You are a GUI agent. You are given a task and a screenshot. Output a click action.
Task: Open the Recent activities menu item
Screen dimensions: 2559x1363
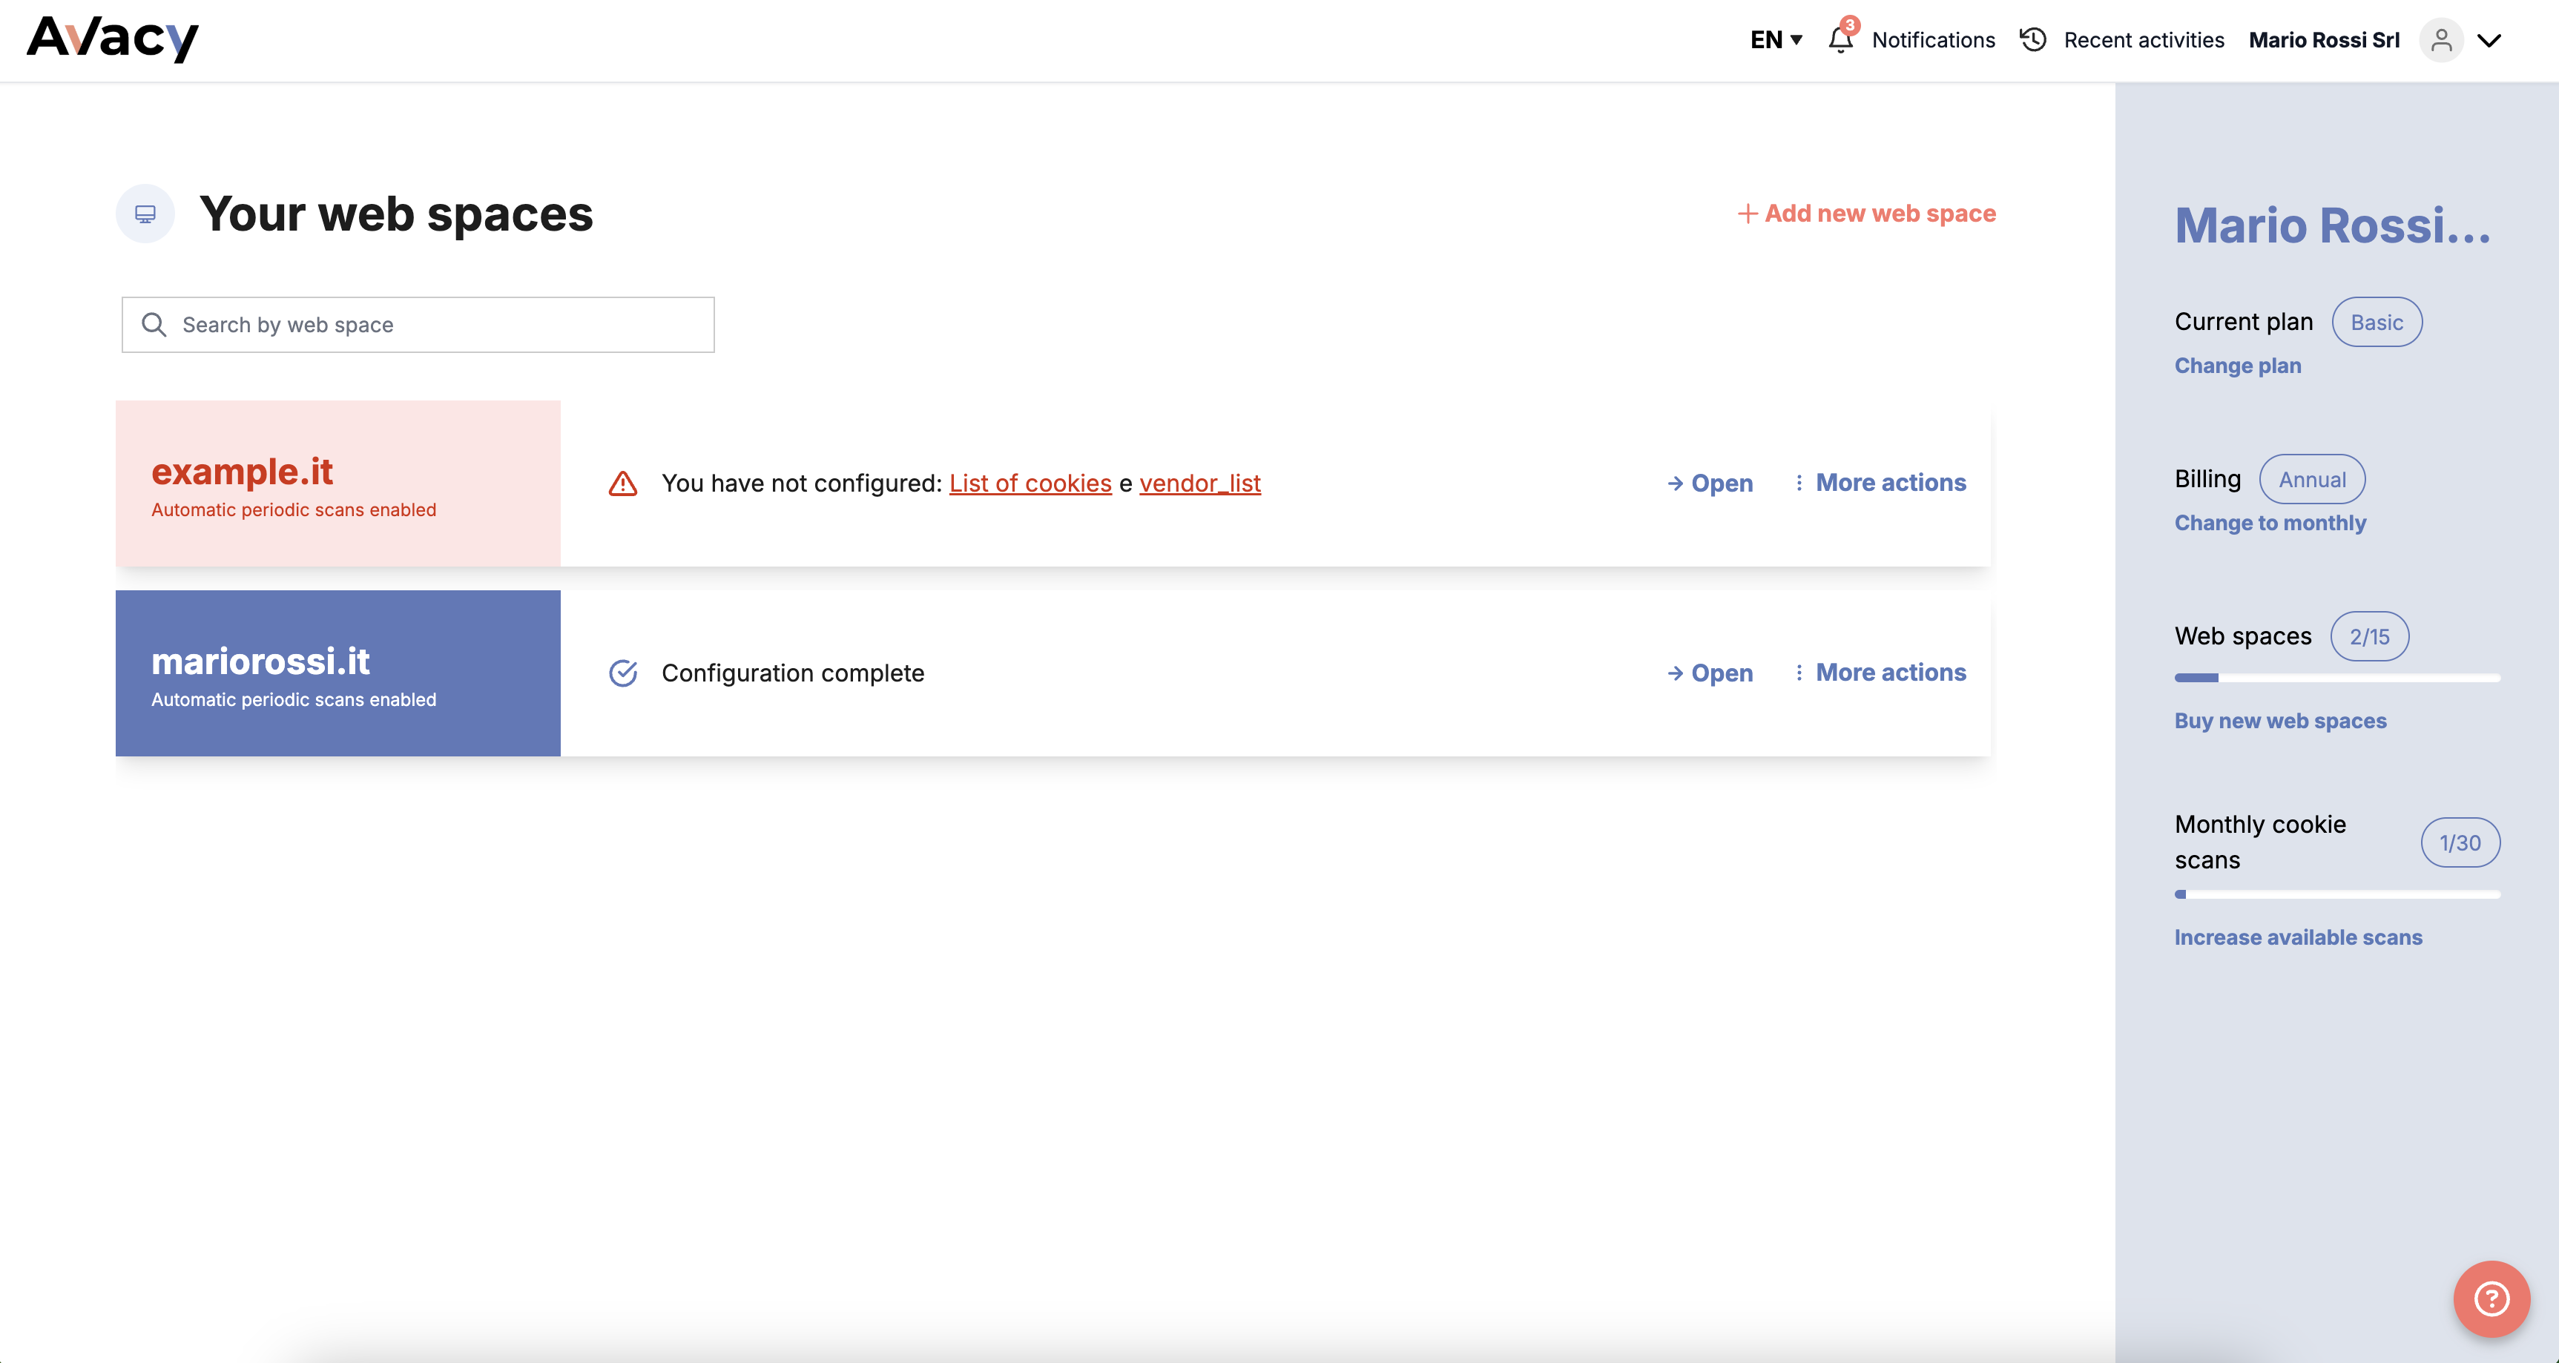[2143, 40]
